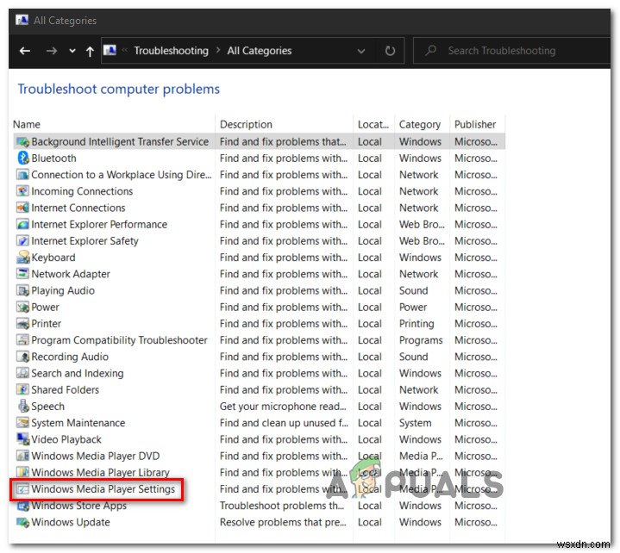Select the Video Playback name

click(66, 439)
